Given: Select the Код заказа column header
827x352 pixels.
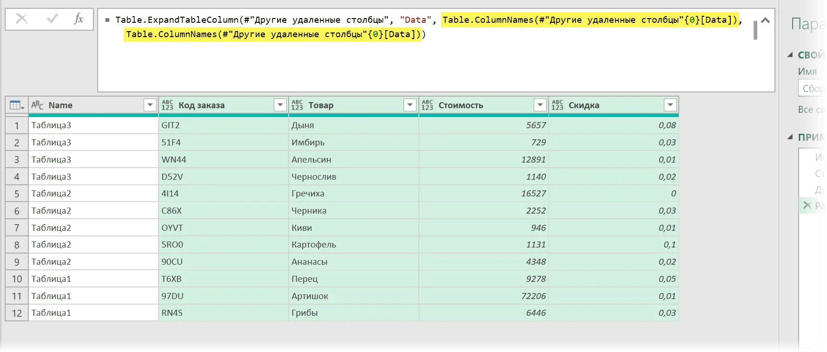Looking at the screenshot, I should (x=224, y=105).
